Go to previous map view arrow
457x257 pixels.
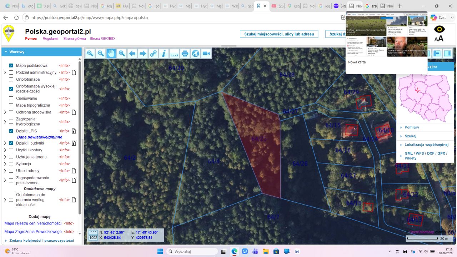click(x=132, y=54)
